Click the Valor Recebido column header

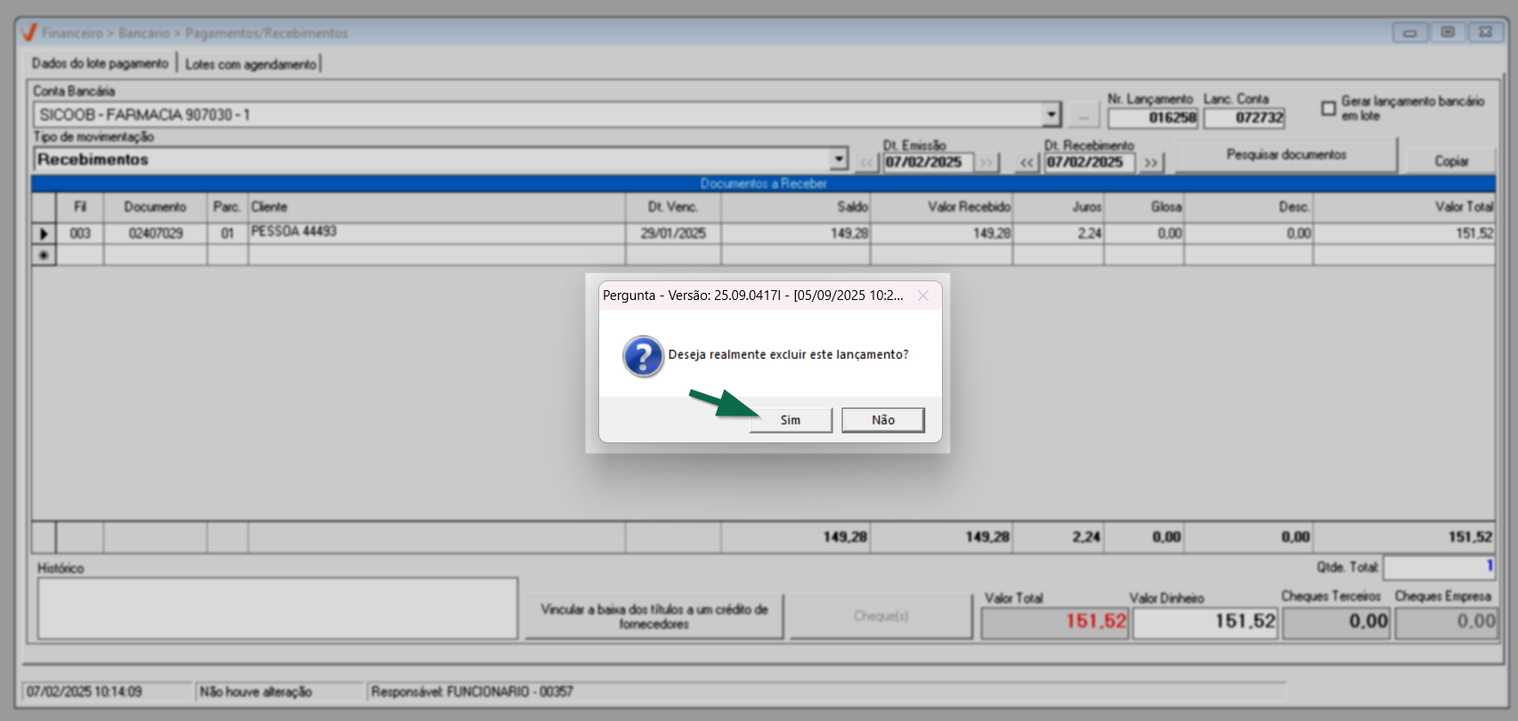[941, 207]
